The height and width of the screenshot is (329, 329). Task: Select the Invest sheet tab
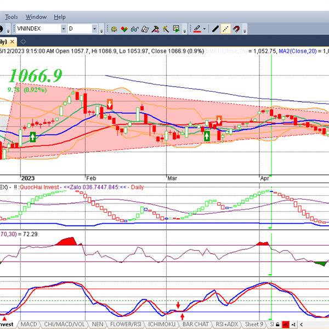tap(7, 325)
